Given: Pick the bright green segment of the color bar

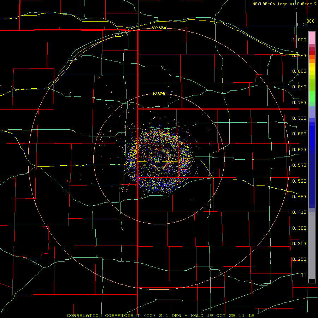Looking at the screenshot, I should pos(312,96).
